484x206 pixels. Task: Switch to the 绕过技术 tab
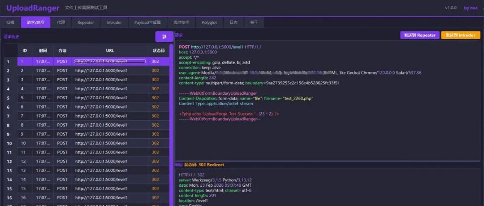[x=181, y=22]
